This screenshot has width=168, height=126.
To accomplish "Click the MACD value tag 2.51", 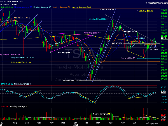I will [x=163, y=92].
